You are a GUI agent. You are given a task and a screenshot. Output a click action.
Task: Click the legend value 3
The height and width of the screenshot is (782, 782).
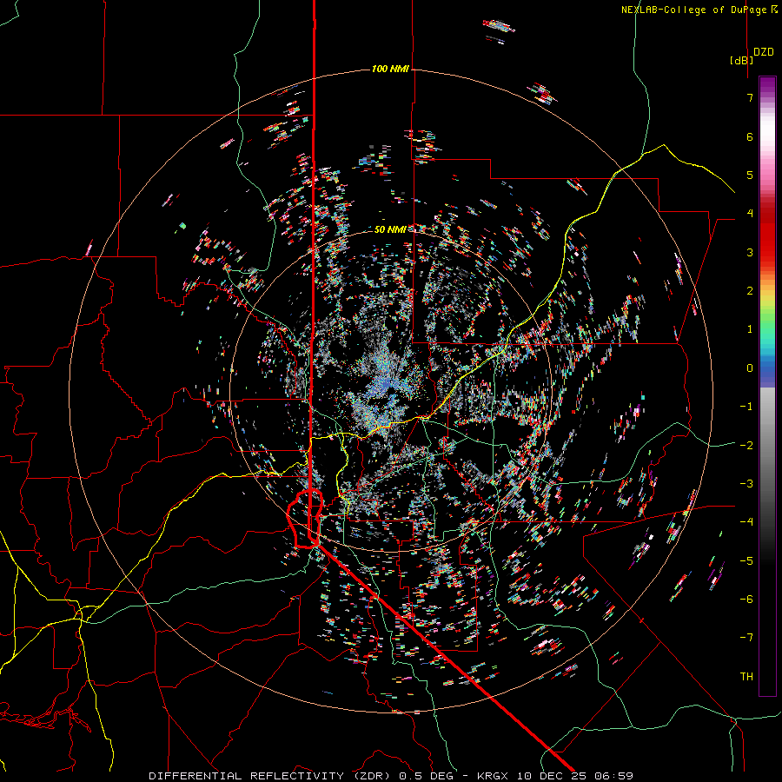pyautogui.click(x=750, y=252)
